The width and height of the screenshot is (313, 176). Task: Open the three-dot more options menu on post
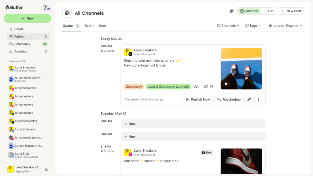tap(258, 99)
